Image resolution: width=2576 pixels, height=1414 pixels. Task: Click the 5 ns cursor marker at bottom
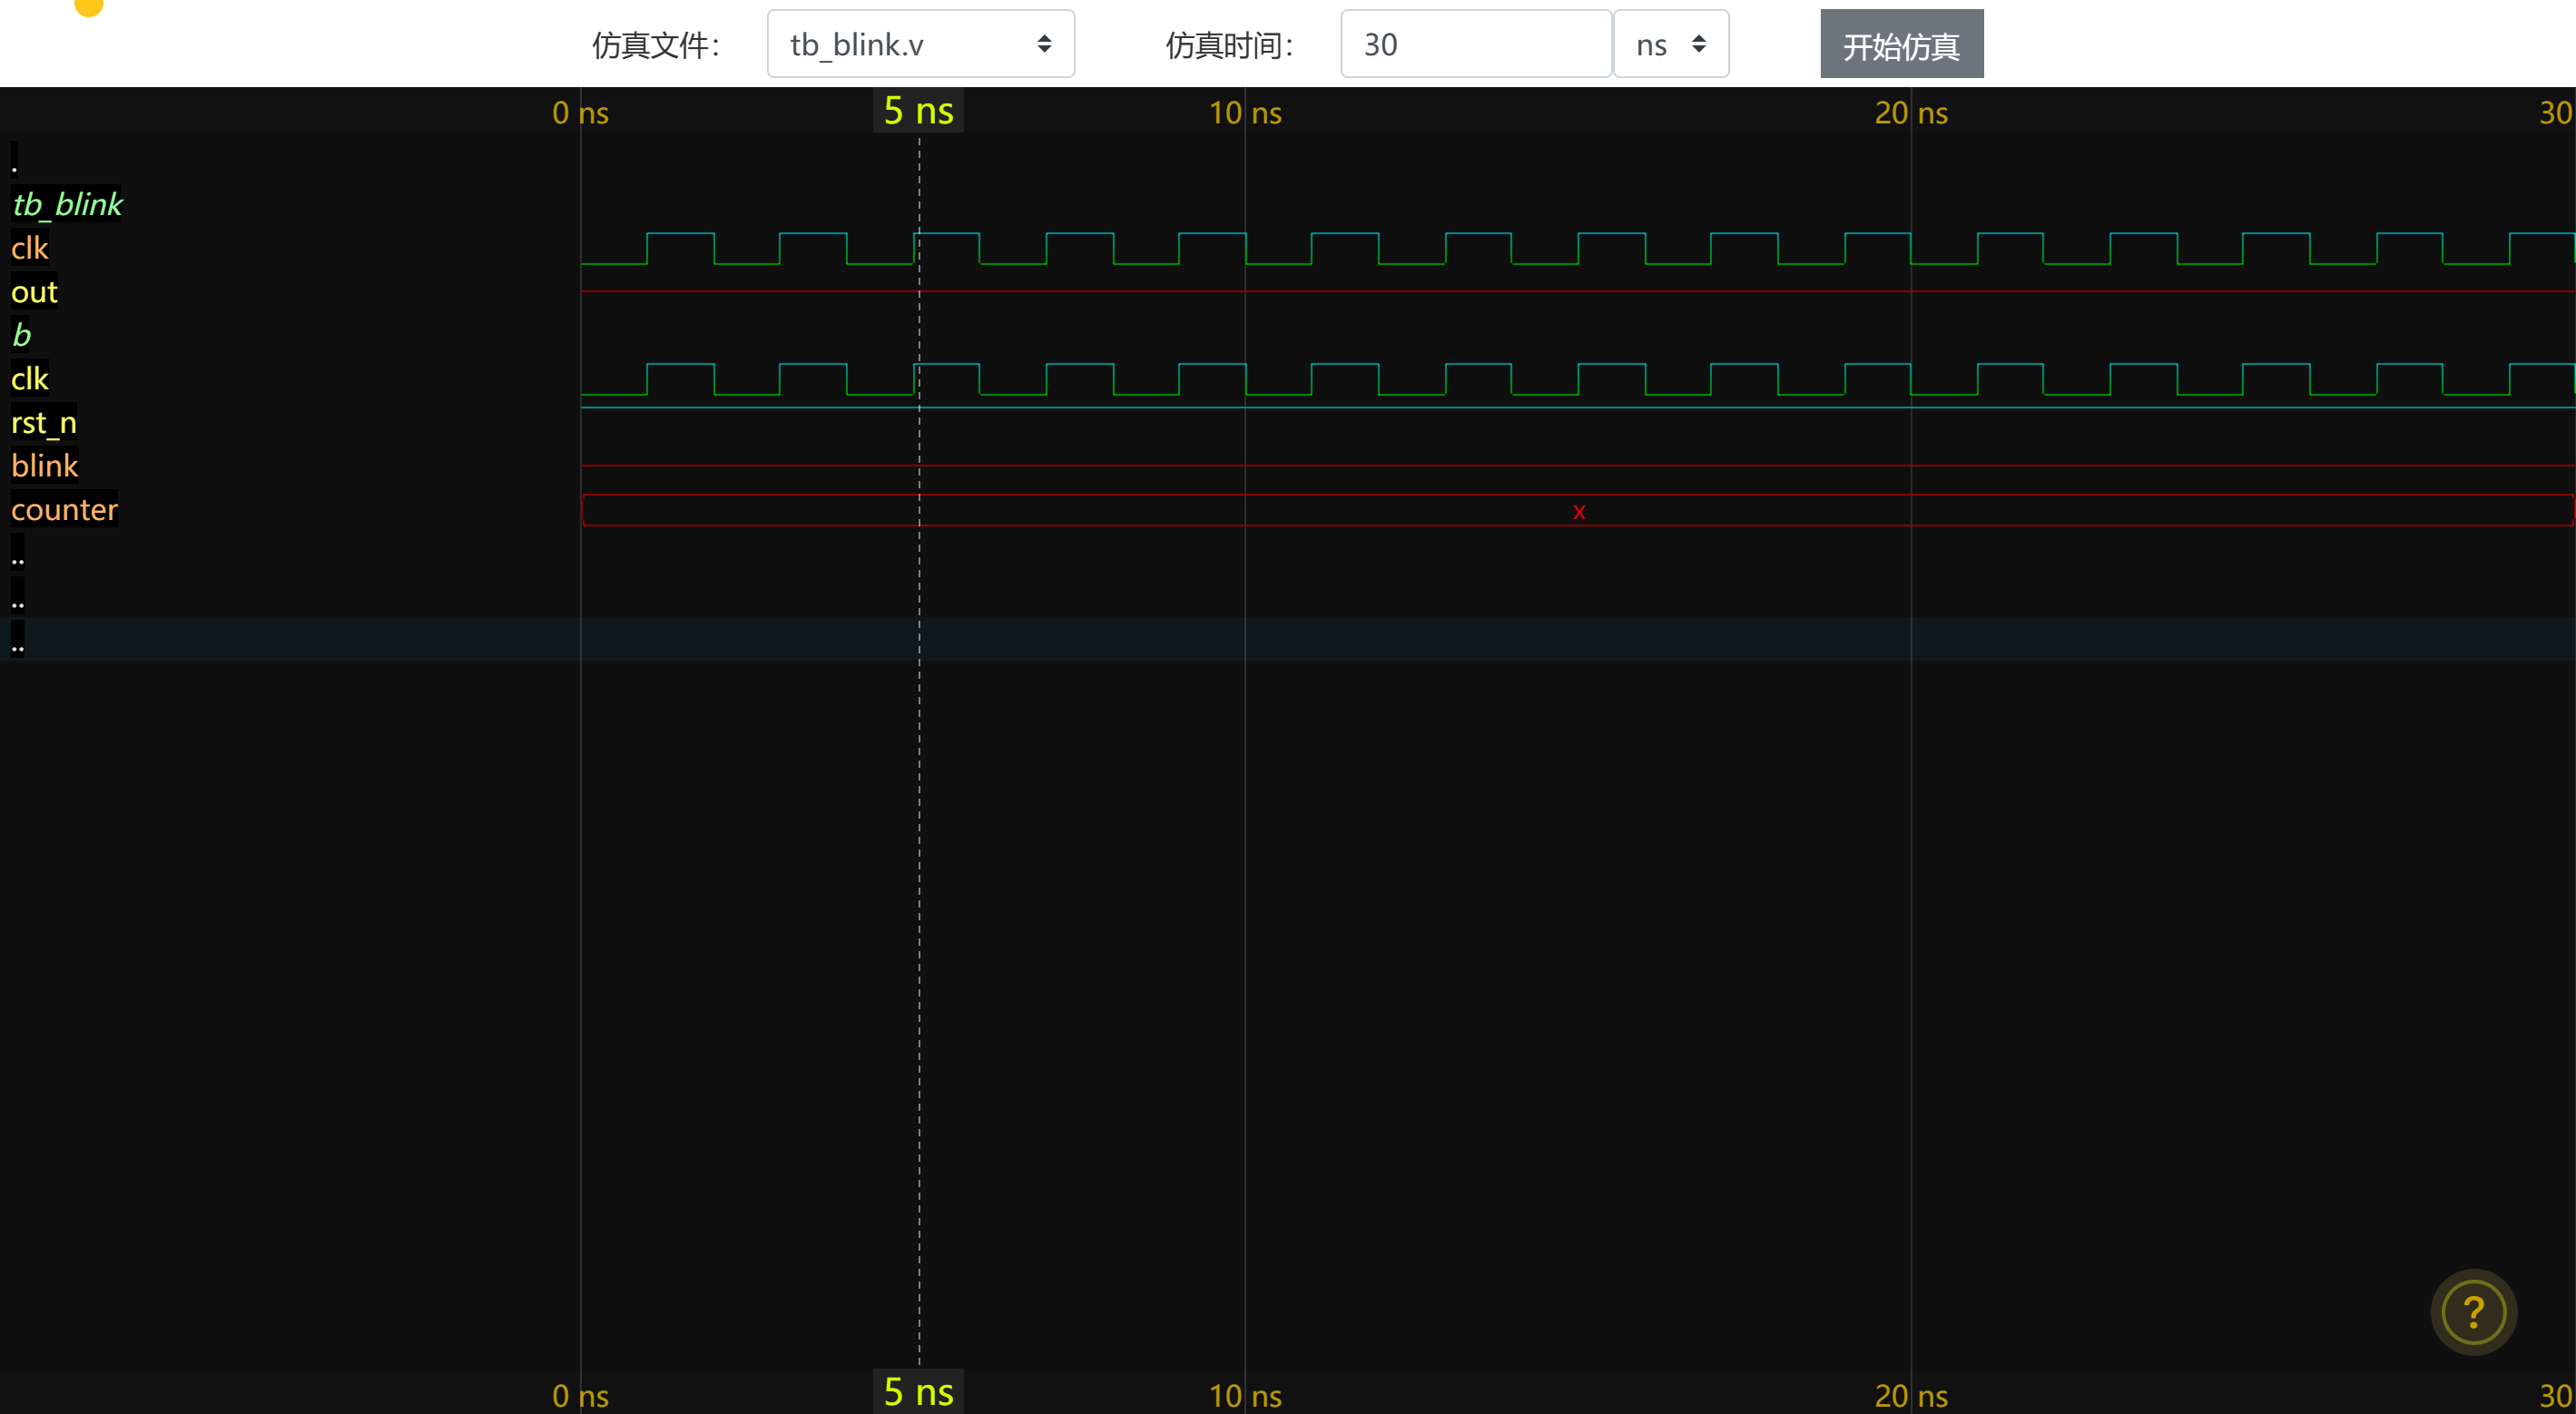pos(918,1391)
